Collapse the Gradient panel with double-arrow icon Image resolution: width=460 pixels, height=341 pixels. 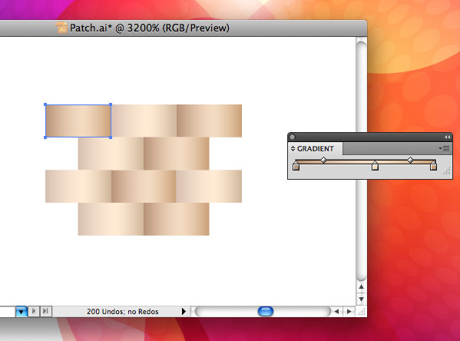pyautogui.click(x=447, y=137)
